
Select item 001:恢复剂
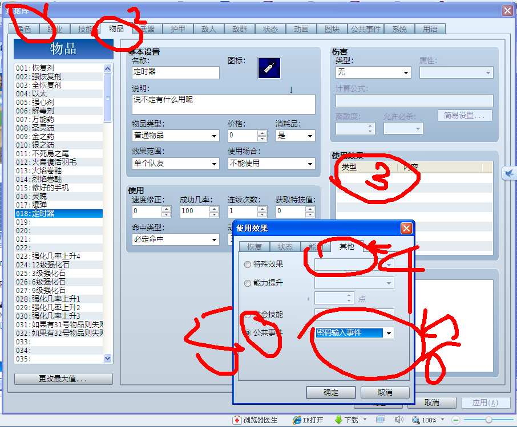pyautogui.click(x=59, y=68)
